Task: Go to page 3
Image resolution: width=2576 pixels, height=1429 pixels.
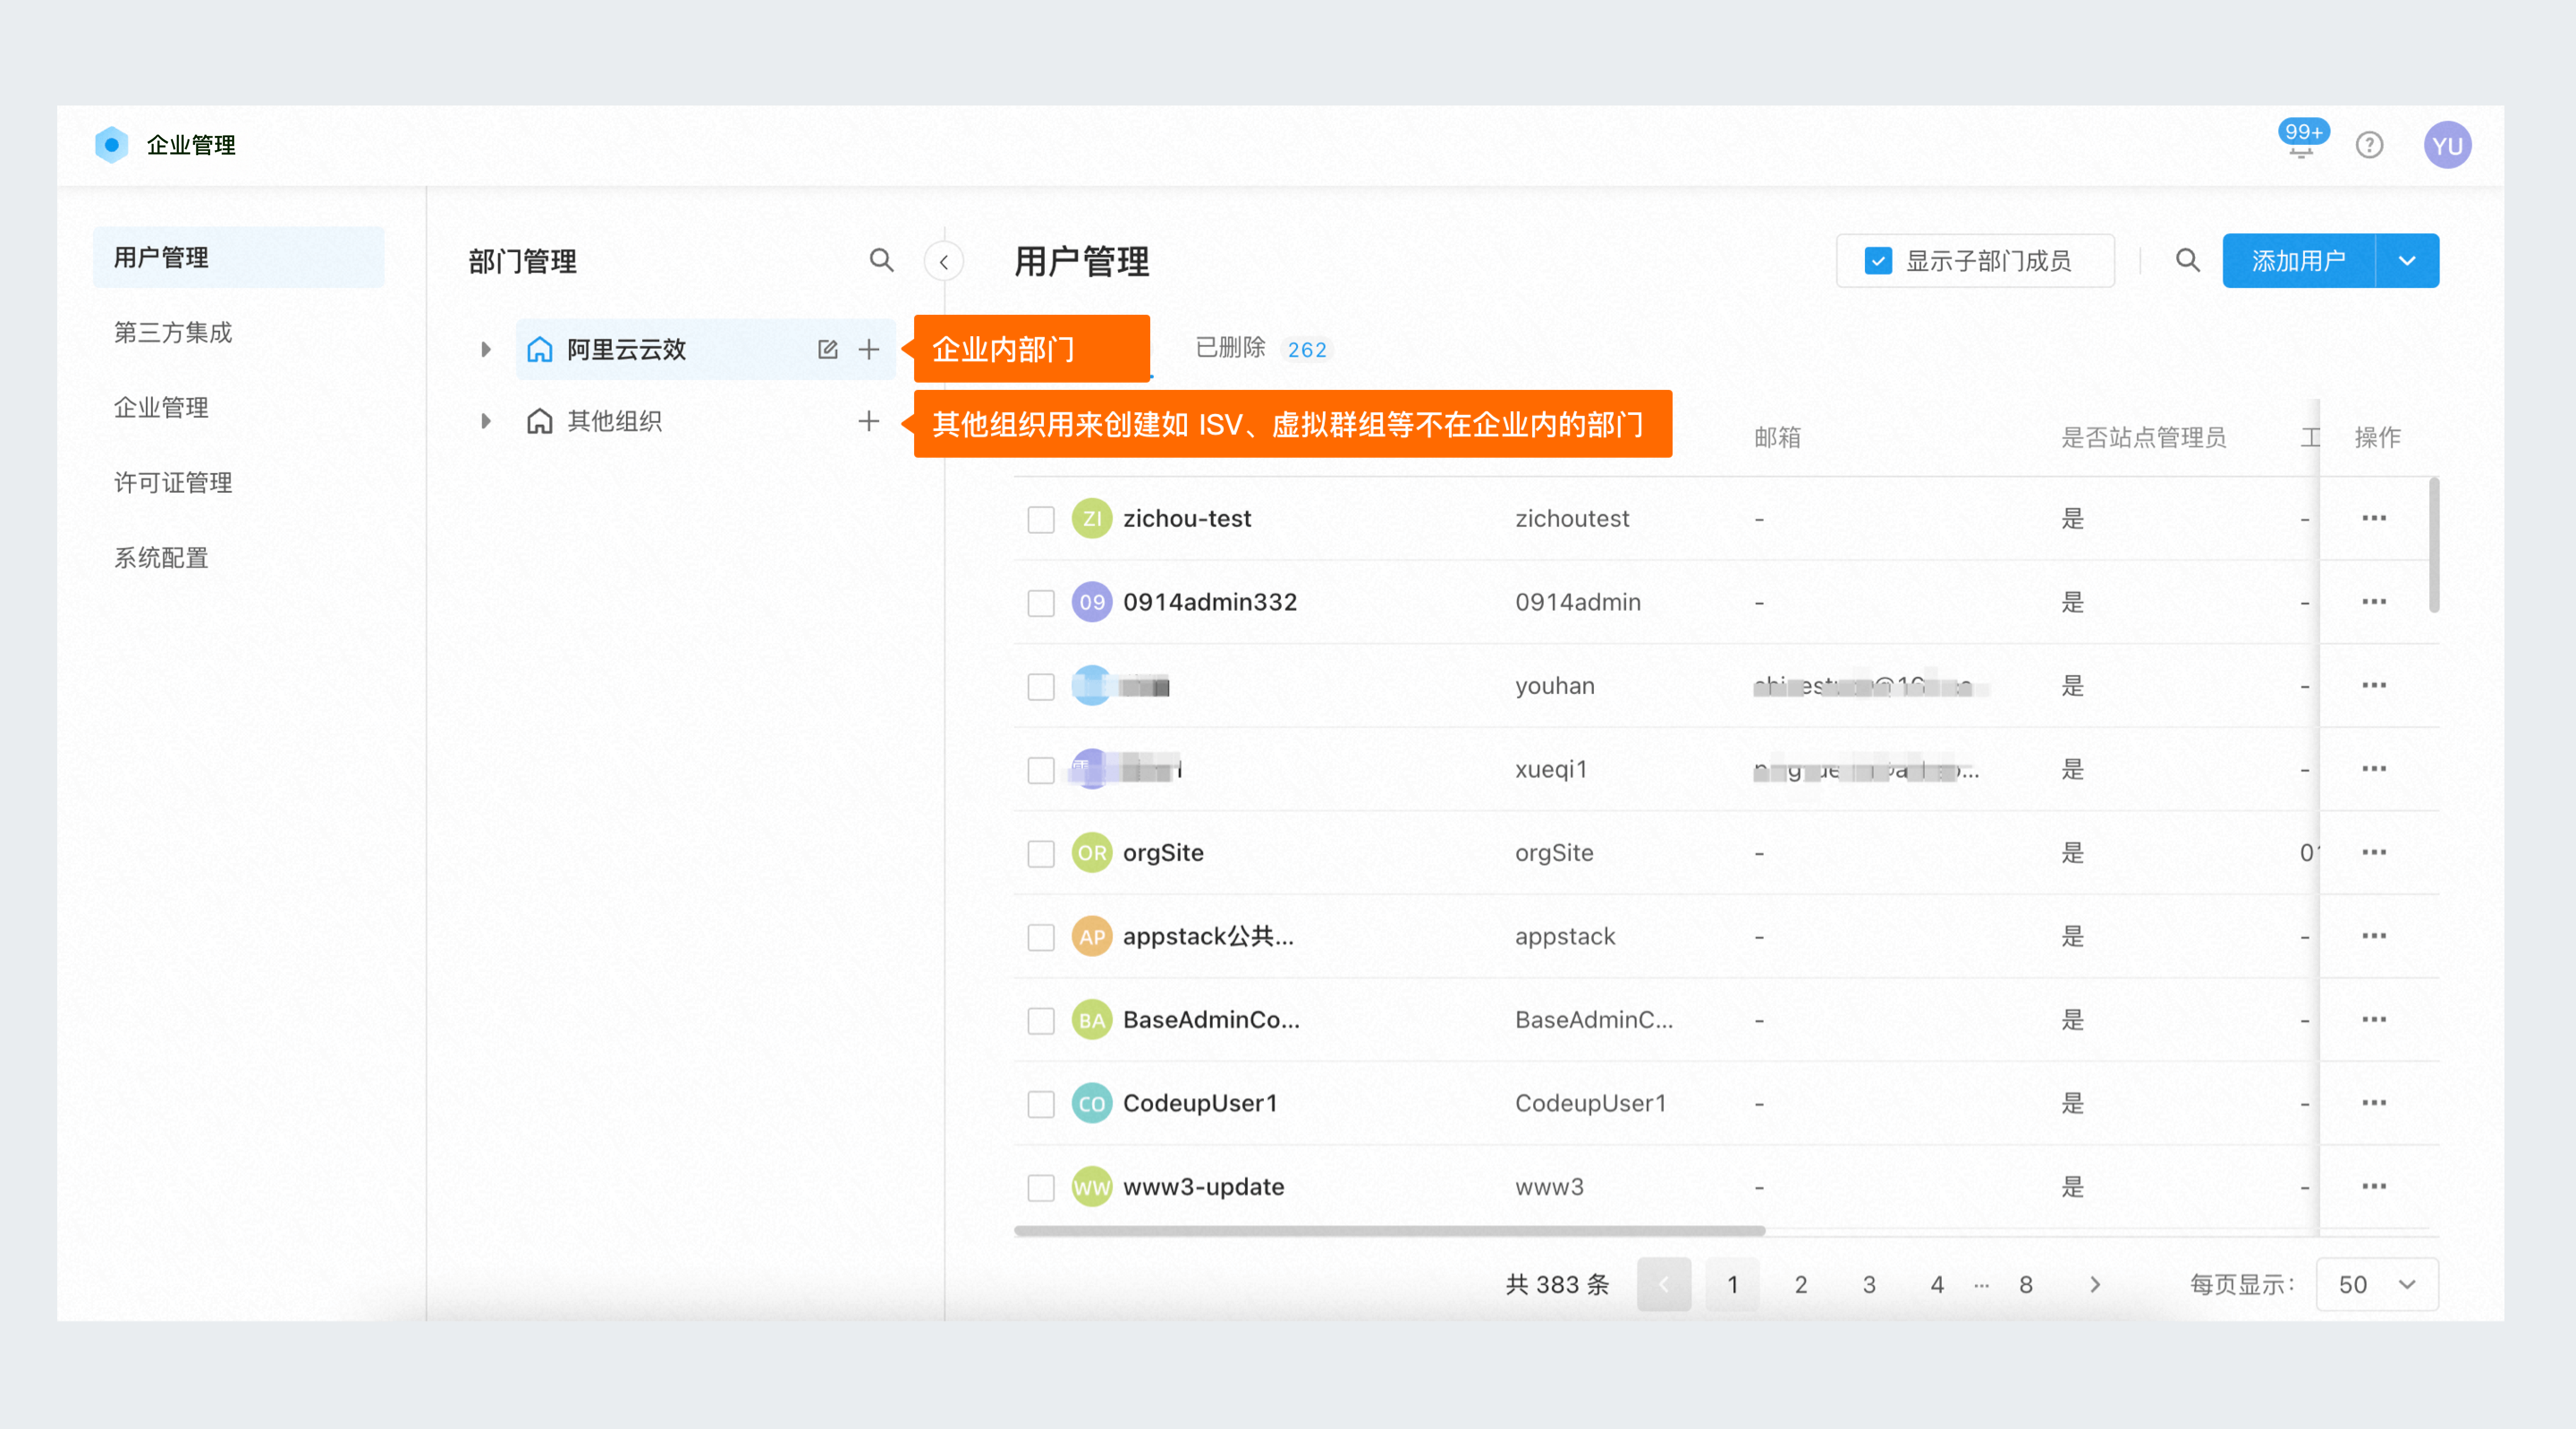Action: [x=1868, y=1284]
